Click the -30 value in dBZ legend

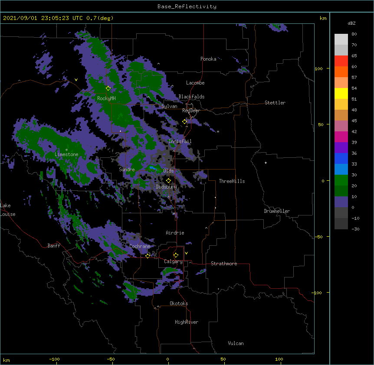[x=355, y=229]
